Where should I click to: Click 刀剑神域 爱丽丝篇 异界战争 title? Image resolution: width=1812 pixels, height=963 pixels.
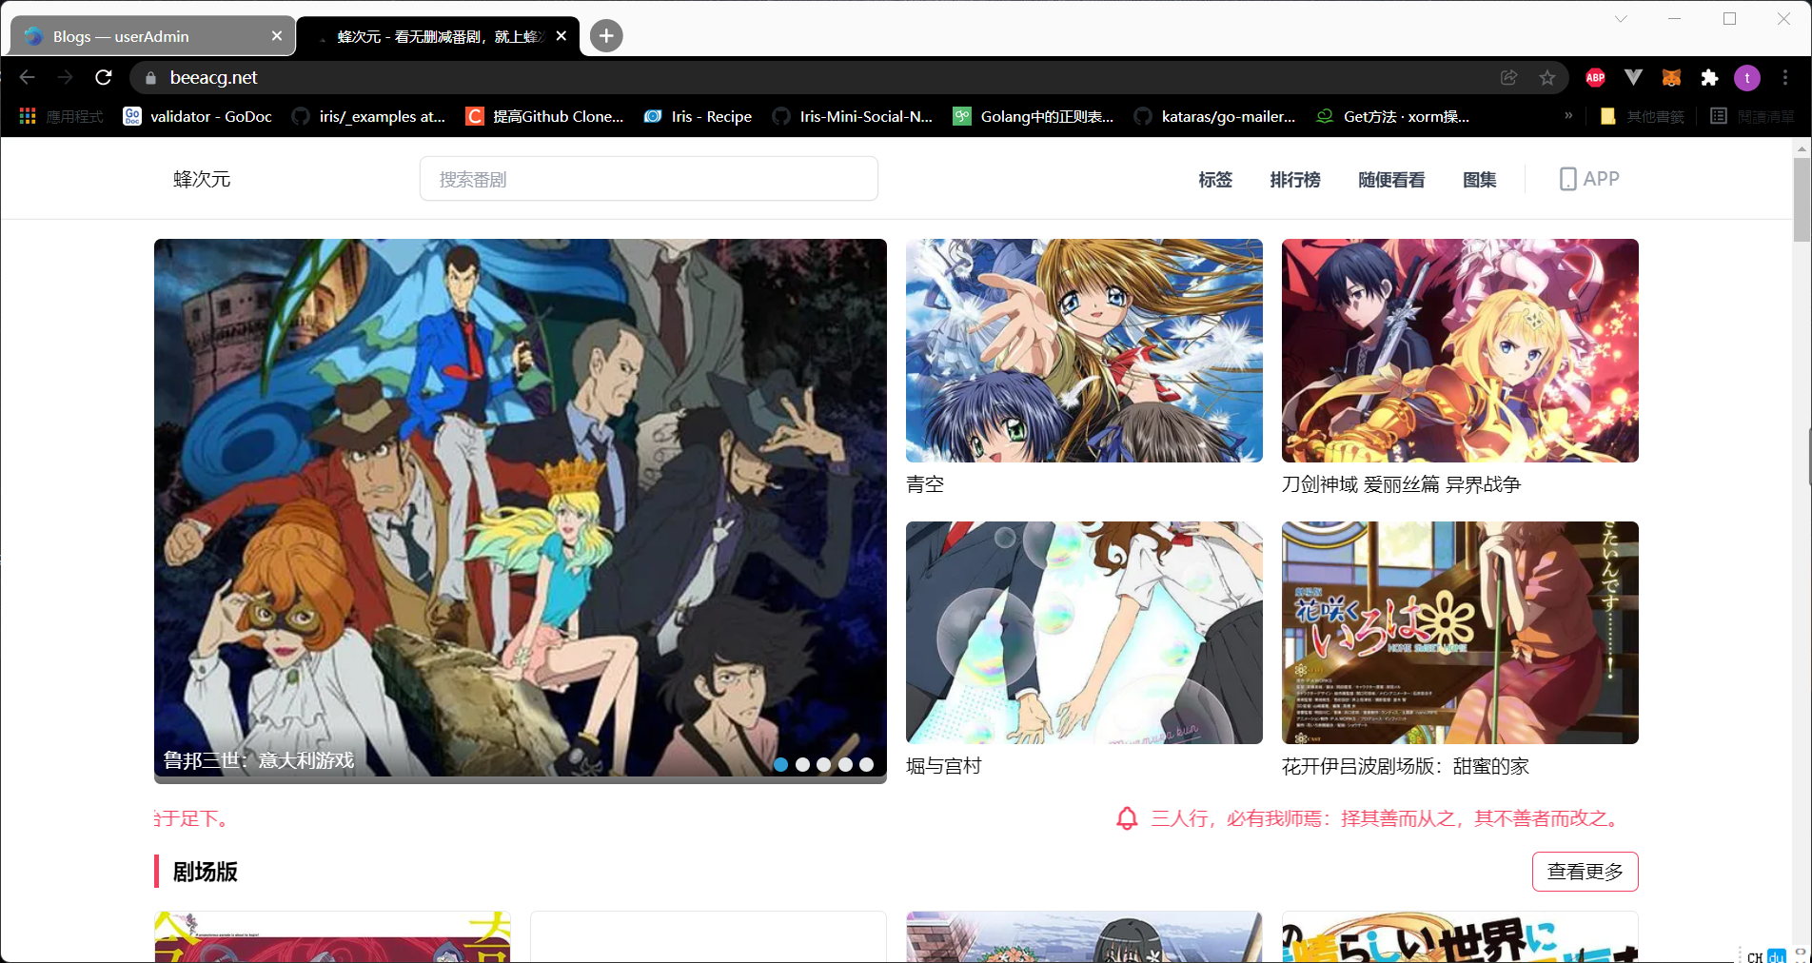(1401, 484)
